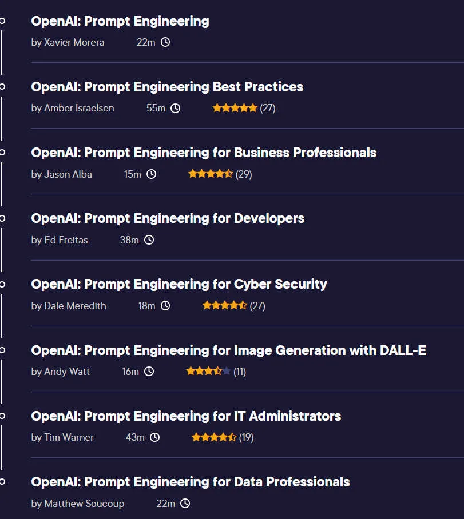Select Prompt Engineering for IT Administrators
Screen dimensions: 464x519
pos(186,416)
